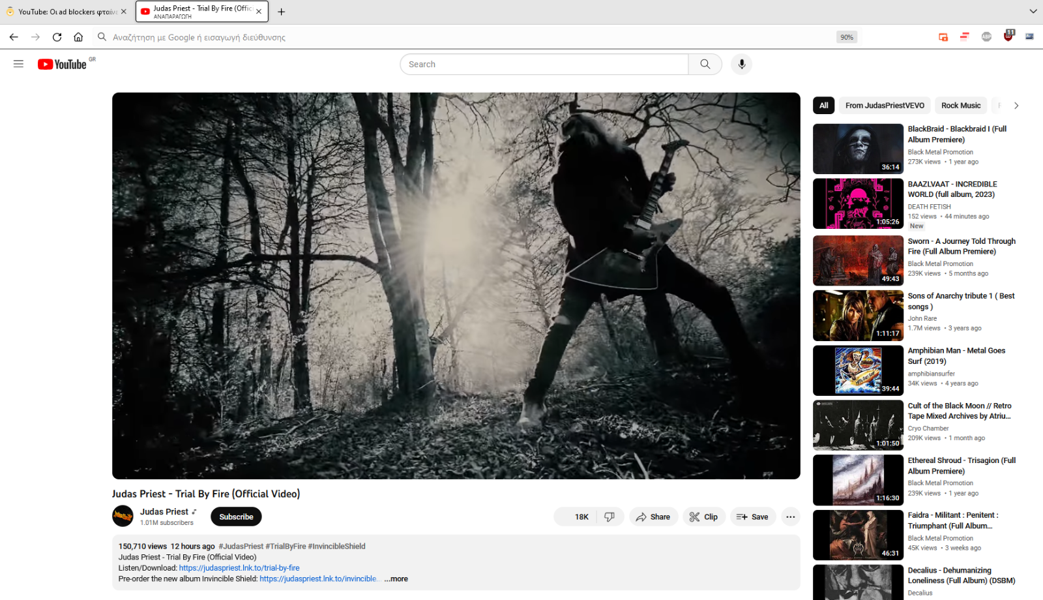Open the Ethereal Shroud 1:16:30 thumbnail
The width and height of the screenshot is (1043, 600).
858,480
